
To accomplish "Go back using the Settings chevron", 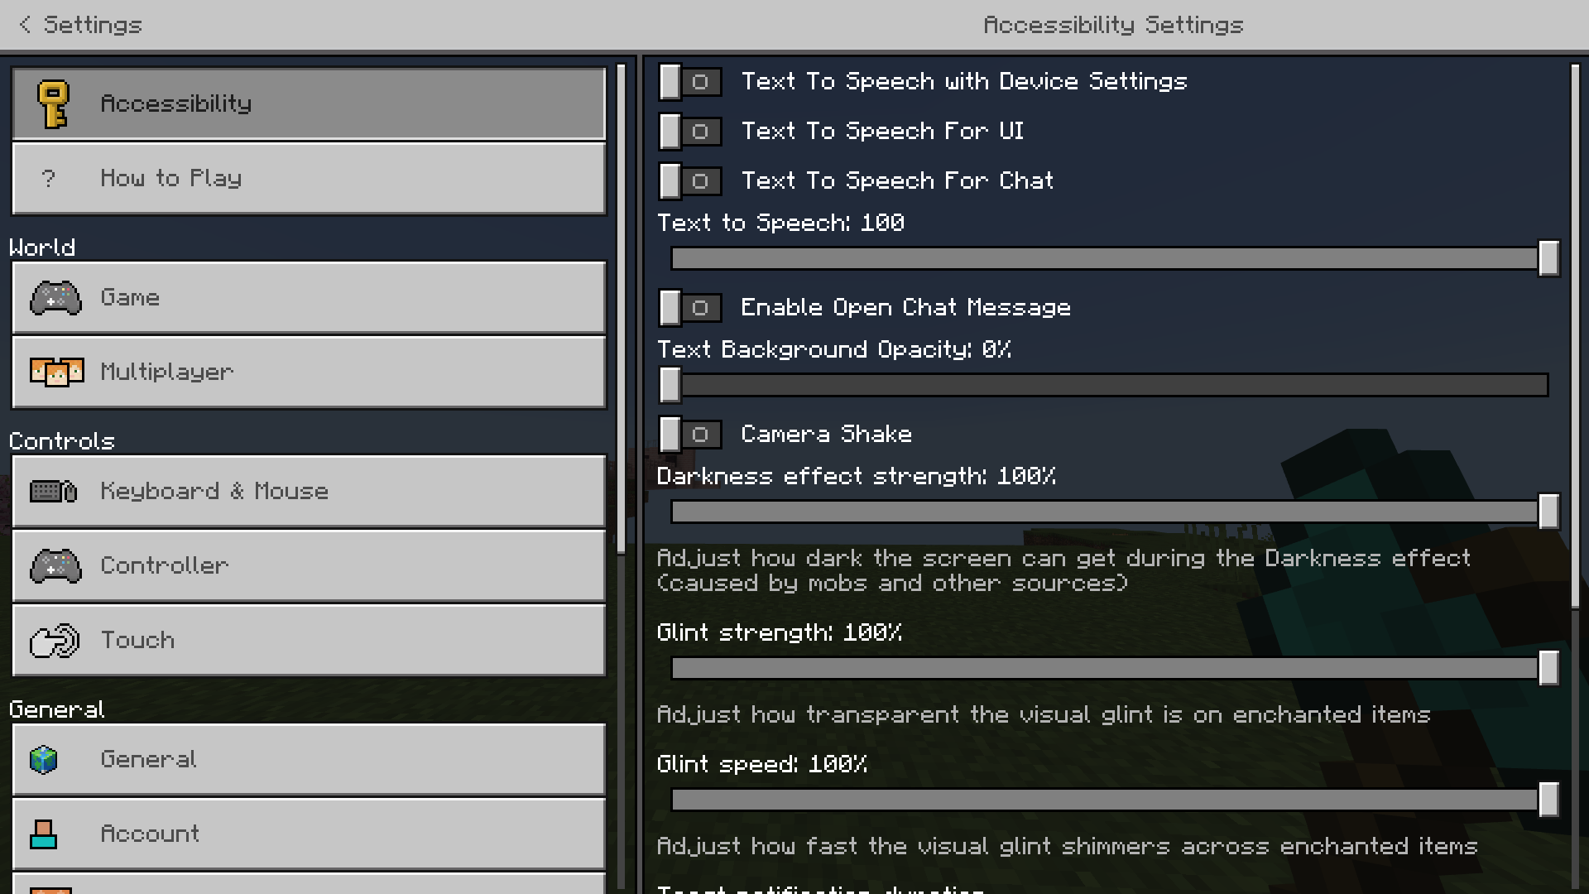I will tap(26, 25).
